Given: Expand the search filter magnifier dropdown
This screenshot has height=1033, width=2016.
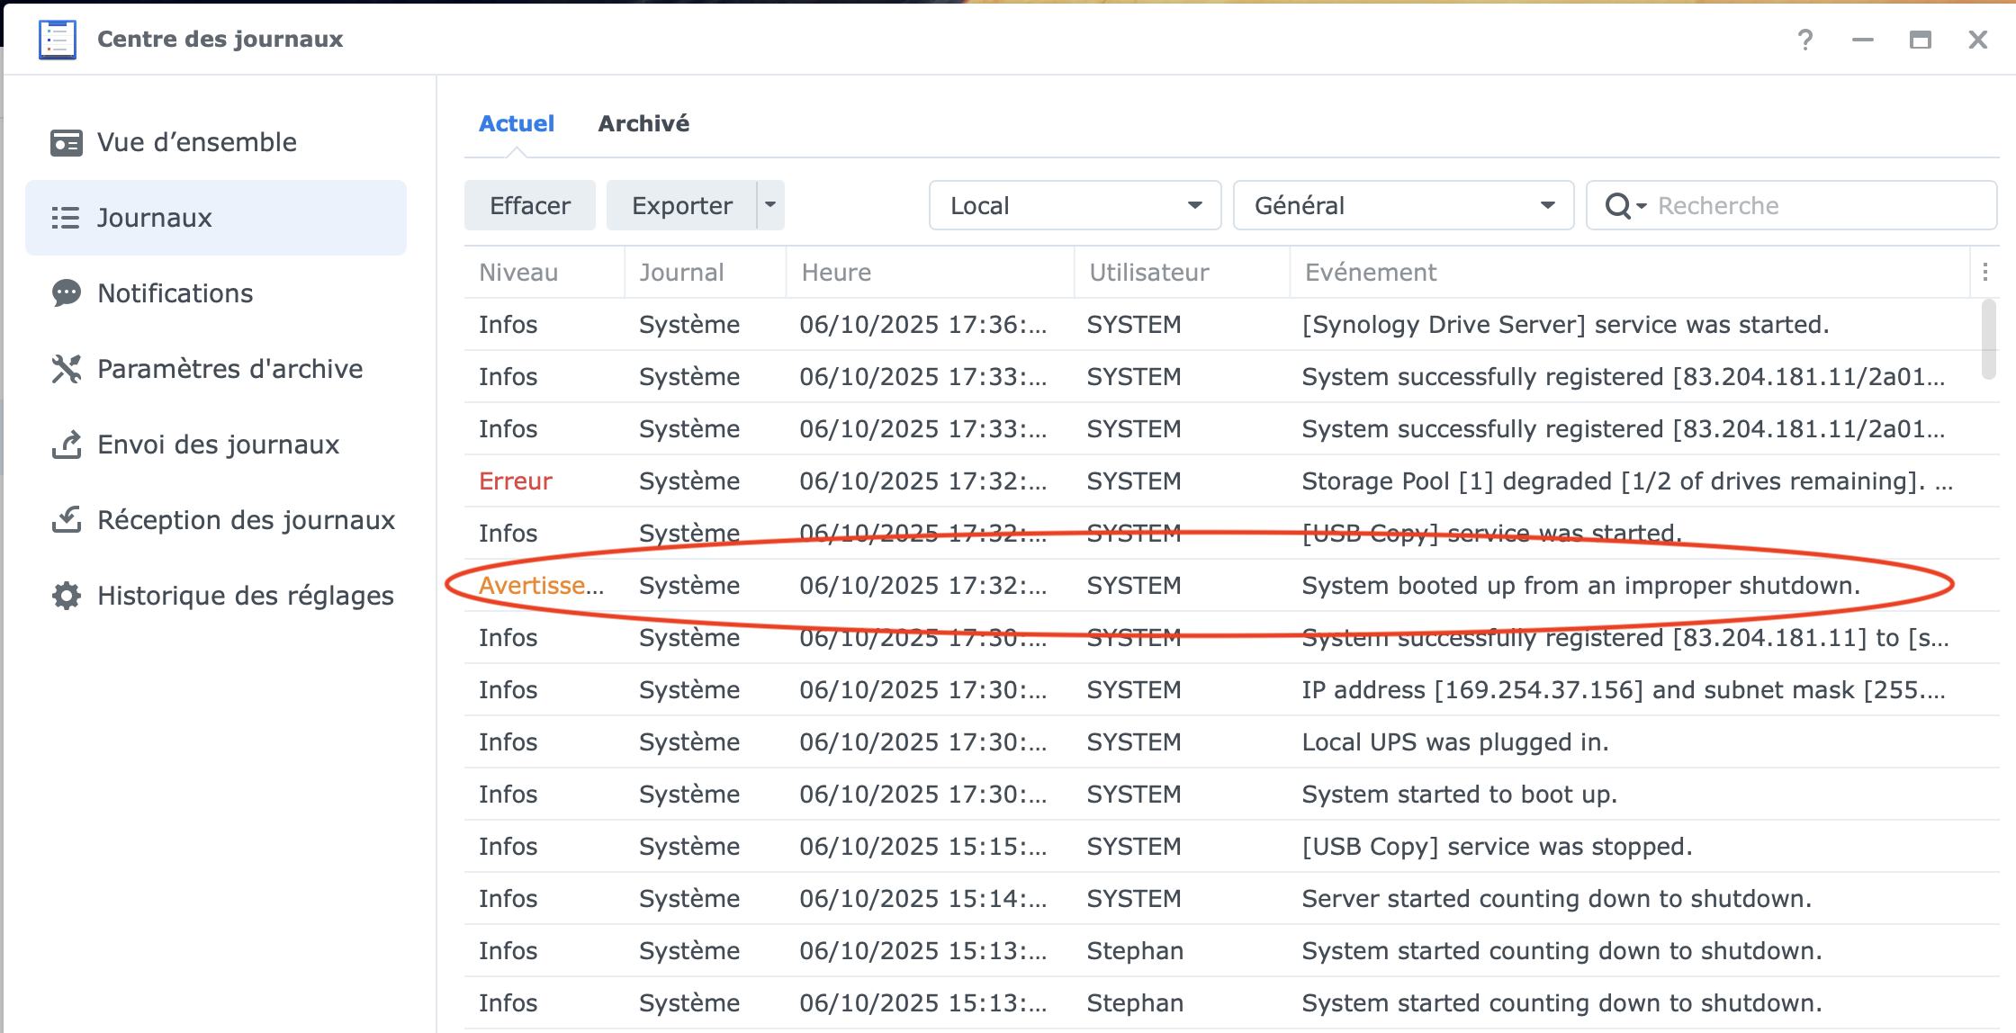Looking at the screenshot, I should [1625, 206].
